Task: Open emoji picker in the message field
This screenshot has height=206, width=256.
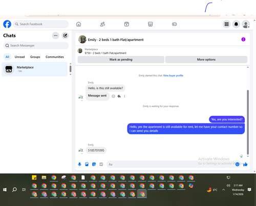Action: (x=237, y=164)
